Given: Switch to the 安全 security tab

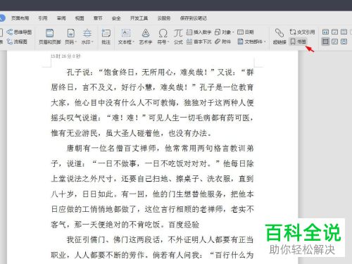Looking at the screenshot, I should pyautogui.click(x=116, y=18).
